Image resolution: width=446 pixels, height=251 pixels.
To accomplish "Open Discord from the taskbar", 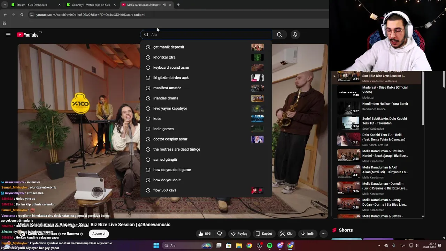I will 280,245.
